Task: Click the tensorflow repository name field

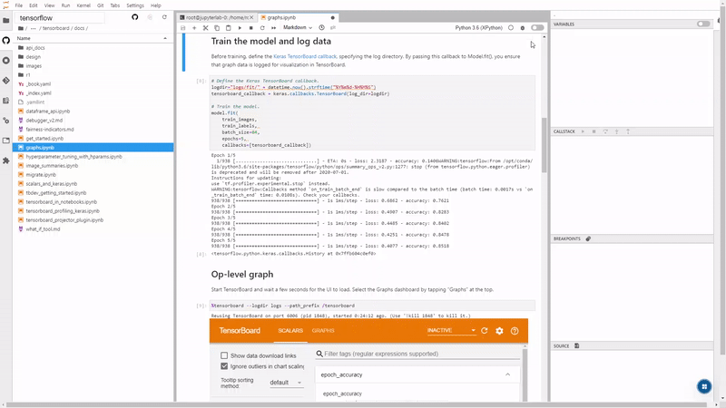Action: 60,17
